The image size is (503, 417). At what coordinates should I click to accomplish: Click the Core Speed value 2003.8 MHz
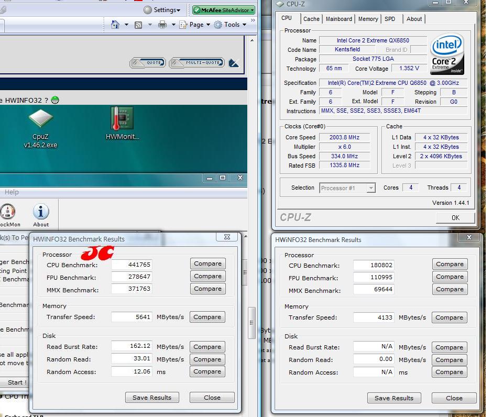click(344, 137)
